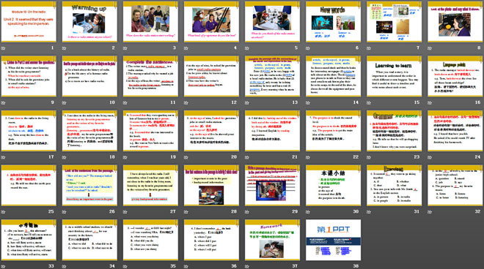Select the Warming up slide 2 thumbnail
This screenshot has height=269, width=484.
89,21
